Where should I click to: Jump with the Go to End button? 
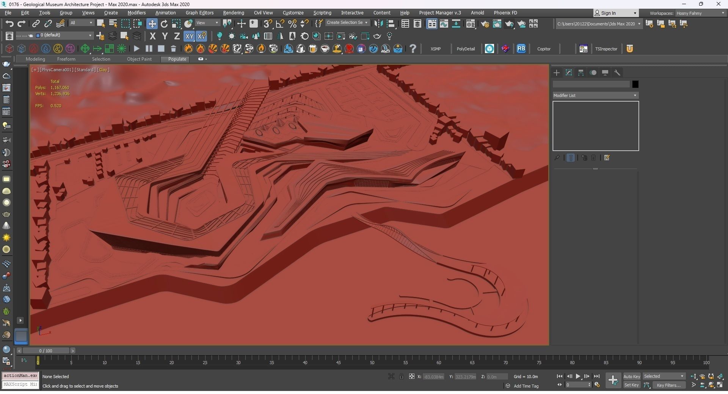pos(597,377)
